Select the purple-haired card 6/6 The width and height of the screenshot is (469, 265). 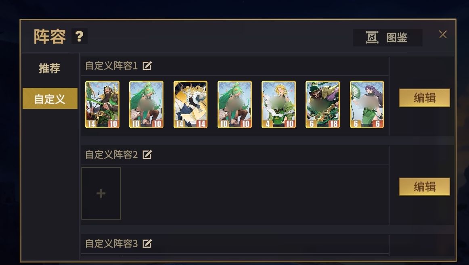pyautogui.click(x=367, y=104)
